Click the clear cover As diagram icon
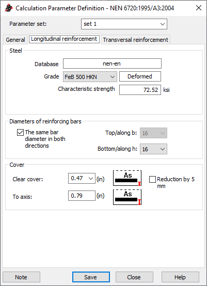This screenshot has width=207, height=286. pyautogui.click(x=128, y=178)
